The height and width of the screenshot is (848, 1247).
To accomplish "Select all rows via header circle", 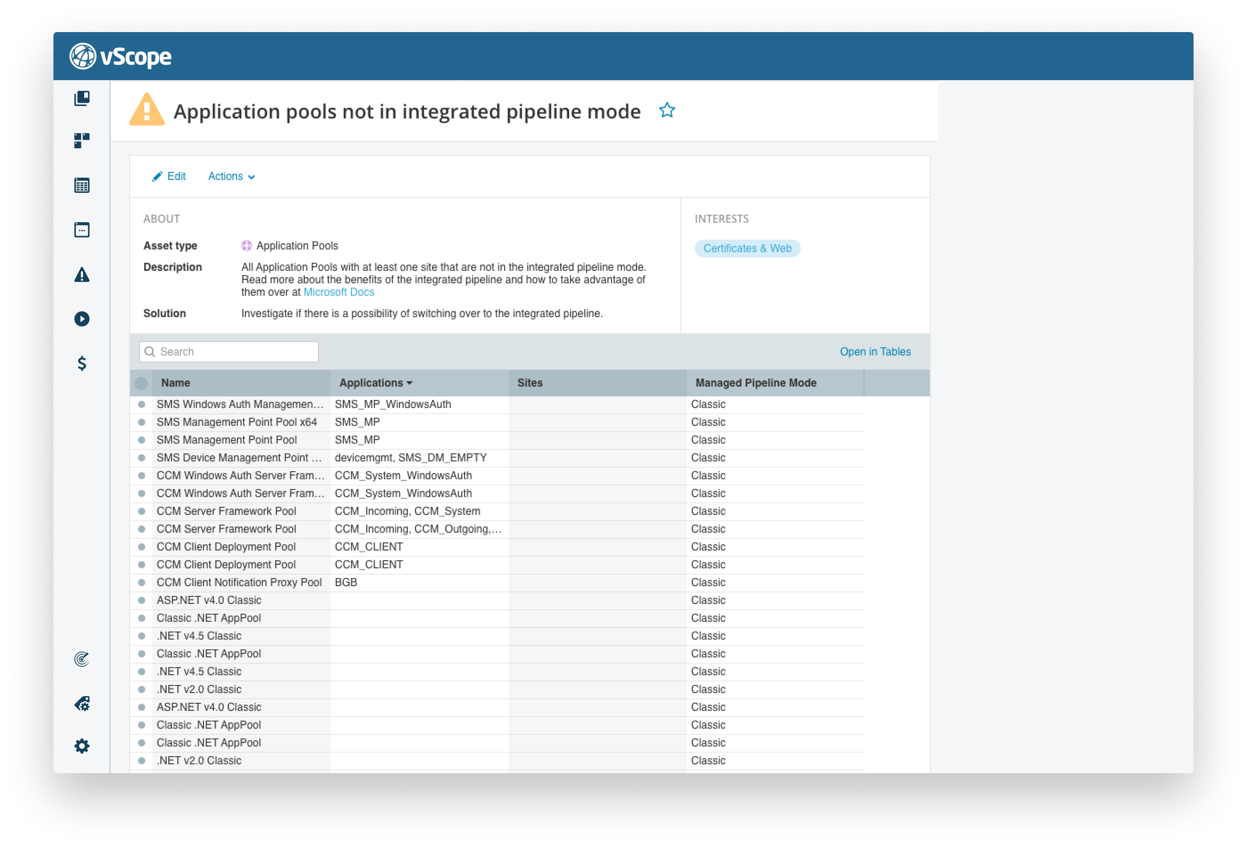I will (x=141, y=383).
